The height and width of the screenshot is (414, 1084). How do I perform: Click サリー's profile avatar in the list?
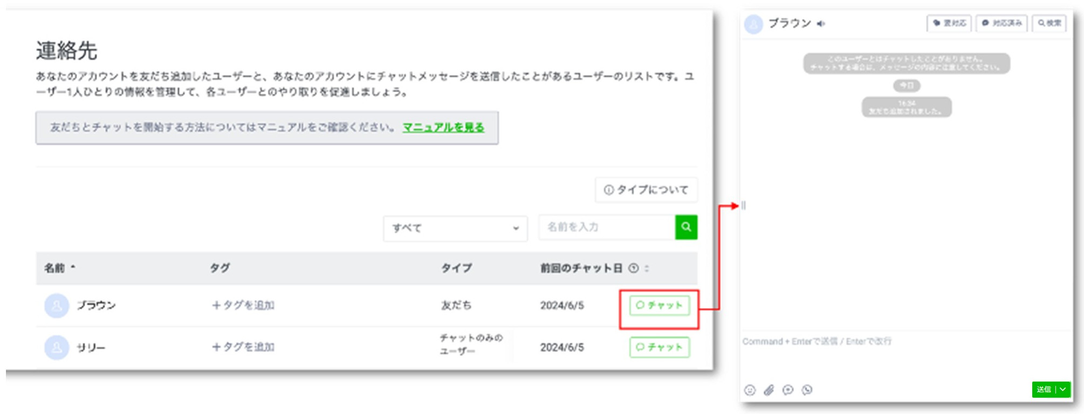57,348
